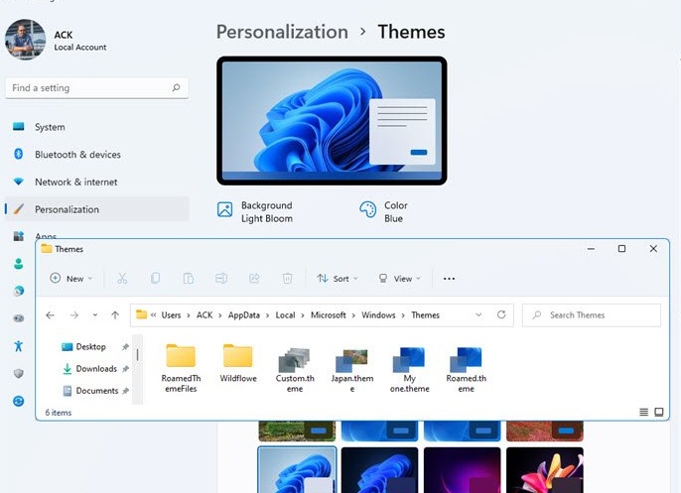This screenshot has height=493, width=681.
Task: Click the Cut scissors icon in Explorer toolbar
Action: pos(122,278)
